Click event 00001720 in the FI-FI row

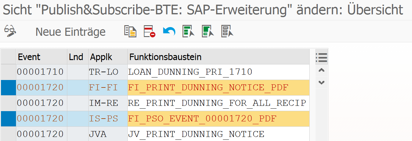tap(42, 87)
